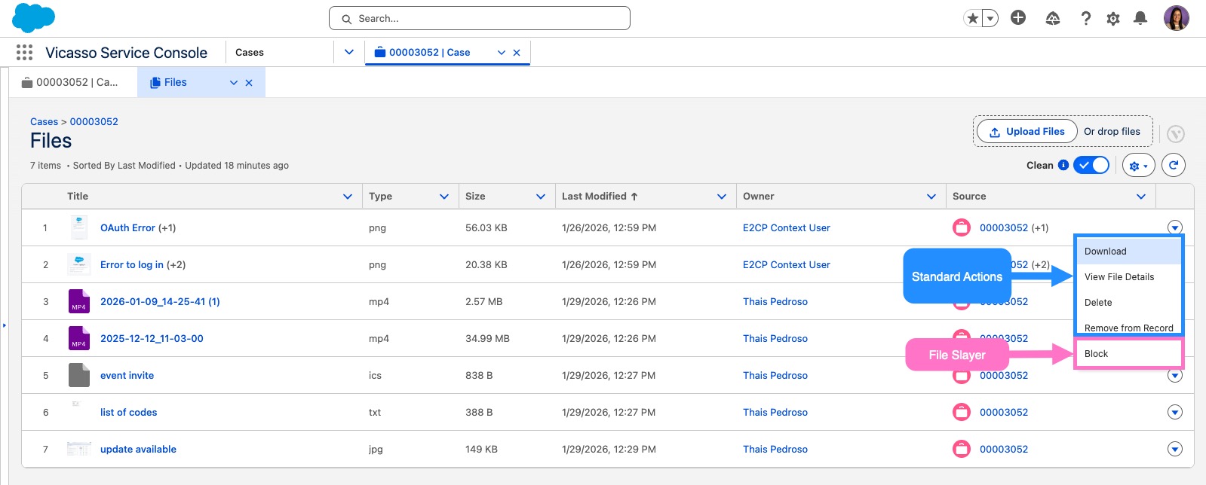Open the Trailhead guidance icon
This screenshot has height=485, width=1206.
[x=1053, y=18]
